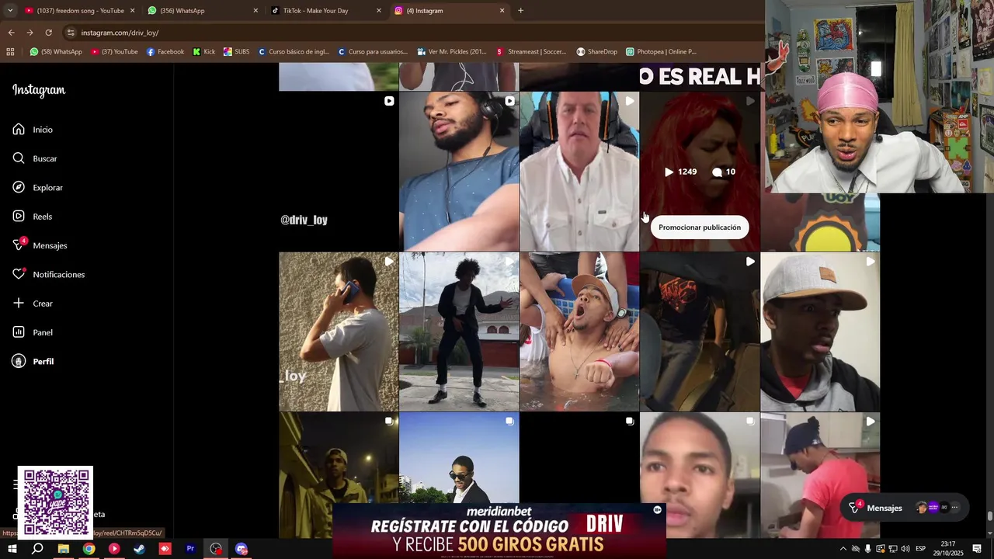Go to Inicio in Instagram sidebar
The height and width of the screenshot is (559, 994).
point(33,130)
